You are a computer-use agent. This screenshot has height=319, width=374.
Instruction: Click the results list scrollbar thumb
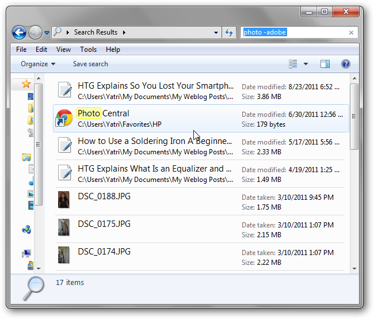(x=354, y=116)
